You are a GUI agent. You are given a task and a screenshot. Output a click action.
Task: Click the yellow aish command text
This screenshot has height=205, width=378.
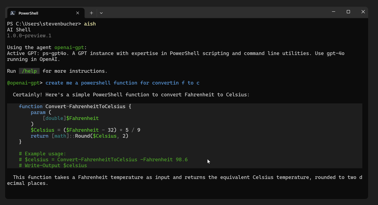(90, 24)
